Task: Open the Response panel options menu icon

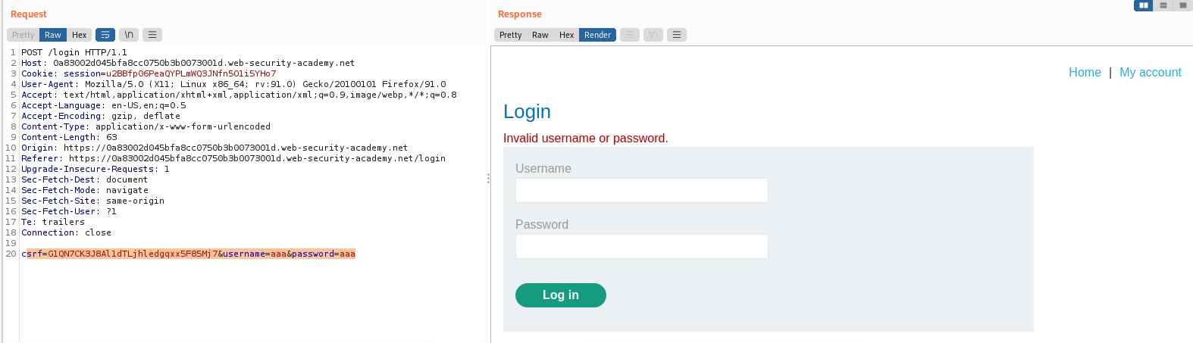Action: point(677,35)
